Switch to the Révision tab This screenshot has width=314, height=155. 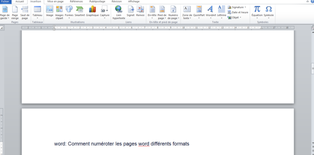tap(117, 2)
